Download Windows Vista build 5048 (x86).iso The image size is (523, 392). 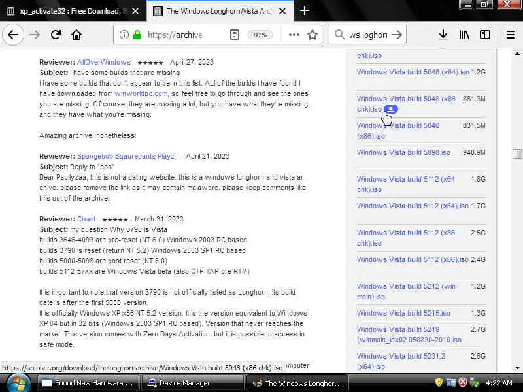click(398, 131)
